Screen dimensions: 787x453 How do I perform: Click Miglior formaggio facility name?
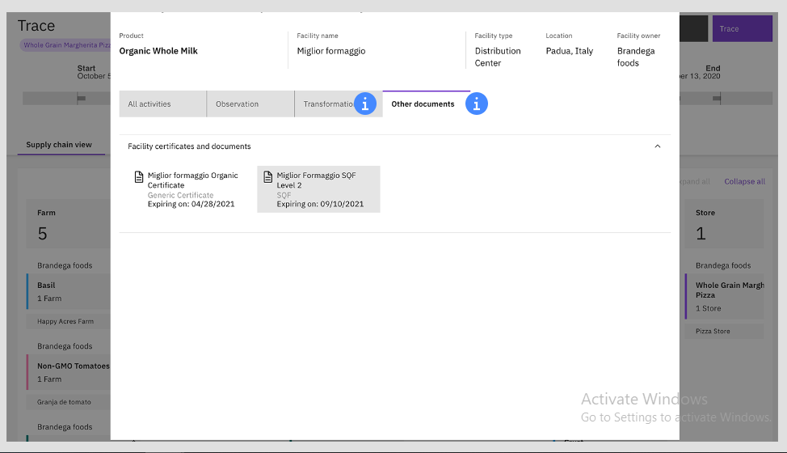point(331,51)
